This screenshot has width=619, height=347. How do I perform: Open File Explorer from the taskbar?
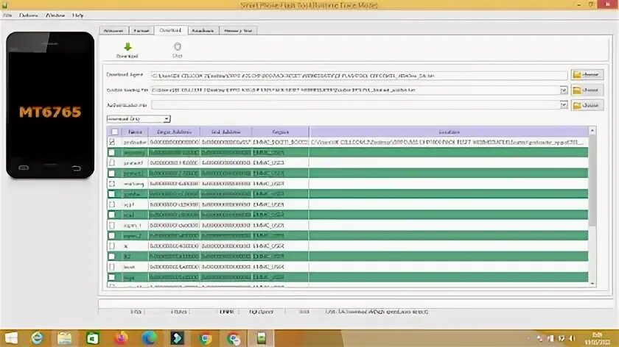point(65,338)
